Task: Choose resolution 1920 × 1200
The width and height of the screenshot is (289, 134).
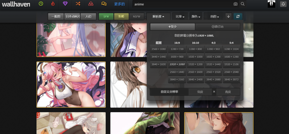Action: point(195,64)
